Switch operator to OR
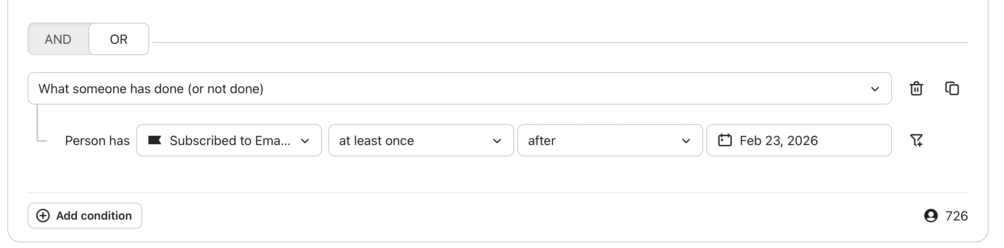 (118, 39)
